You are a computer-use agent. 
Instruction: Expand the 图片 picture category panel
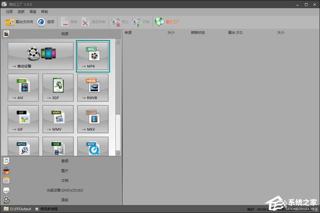(x=65, y=171)
